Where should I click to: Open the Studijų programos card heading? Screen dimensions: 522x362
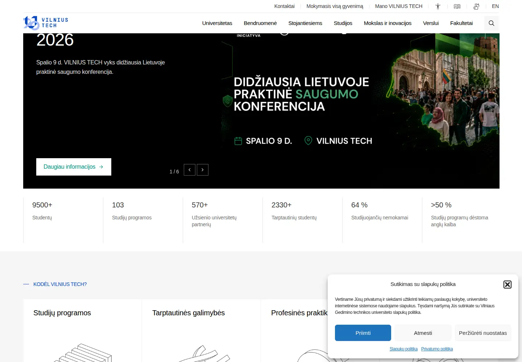pyautogui.click(x=62, y=313)
